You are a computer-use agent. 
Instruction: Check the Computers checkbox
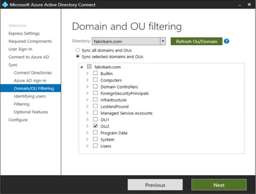coord(95,80)
